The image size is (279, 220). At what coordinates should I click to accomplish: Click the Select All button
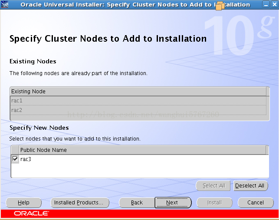click(213, 186)
